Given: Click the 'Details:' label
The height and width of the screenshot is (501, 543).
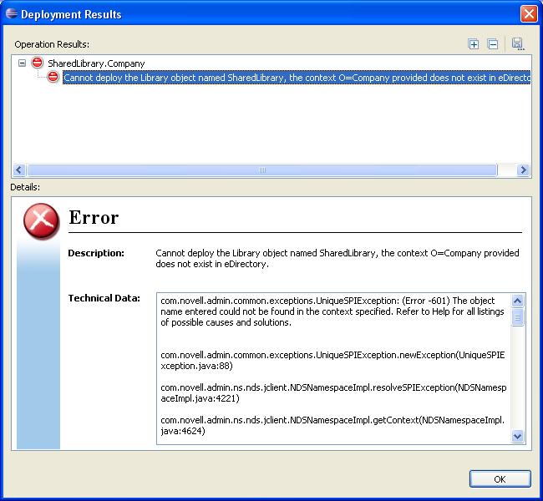Looking at the screenshot, I should click(x=25, y=187).
